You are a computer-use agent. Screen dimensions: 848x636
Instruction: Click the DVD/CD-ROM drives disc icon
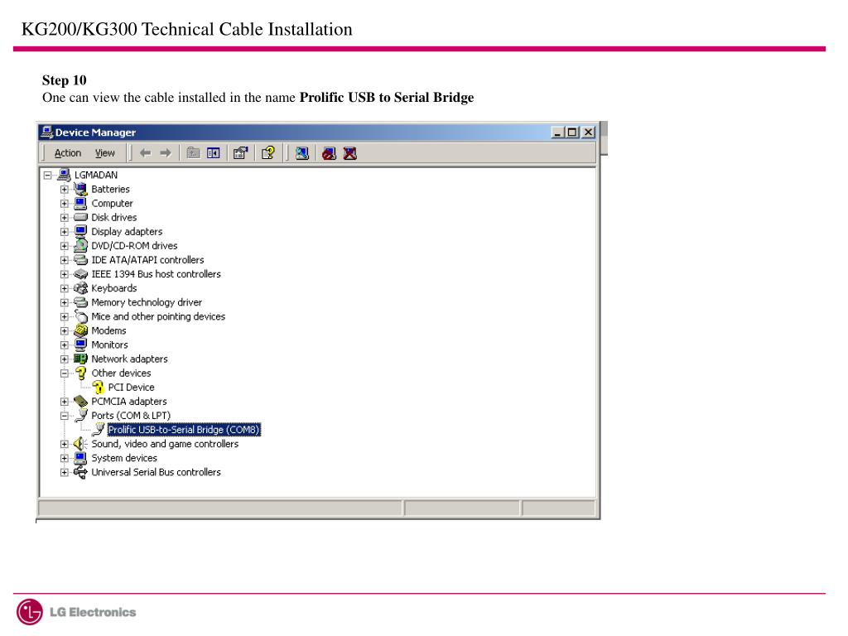(x=80, y=245)
